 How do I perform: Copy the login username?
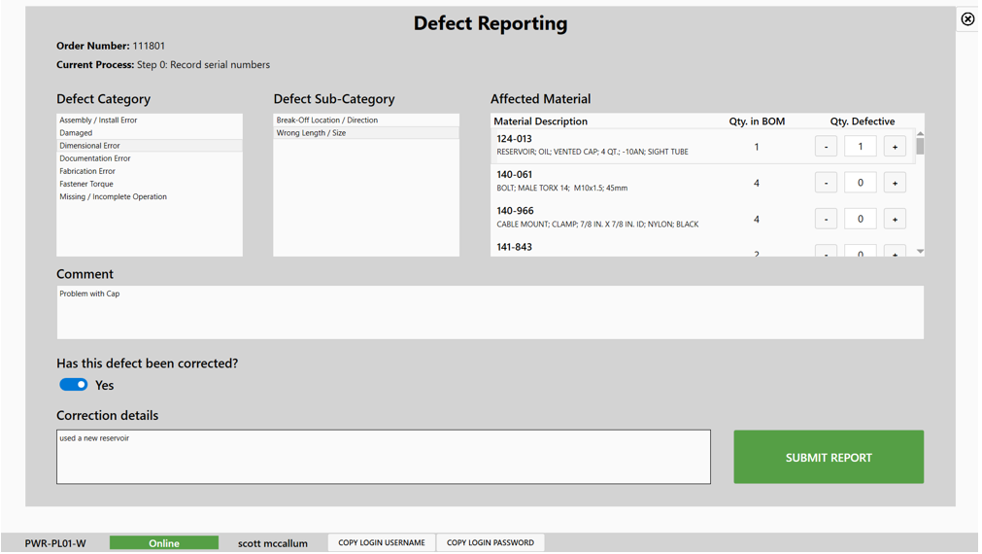pyautogui.click(x=381, y=543)
